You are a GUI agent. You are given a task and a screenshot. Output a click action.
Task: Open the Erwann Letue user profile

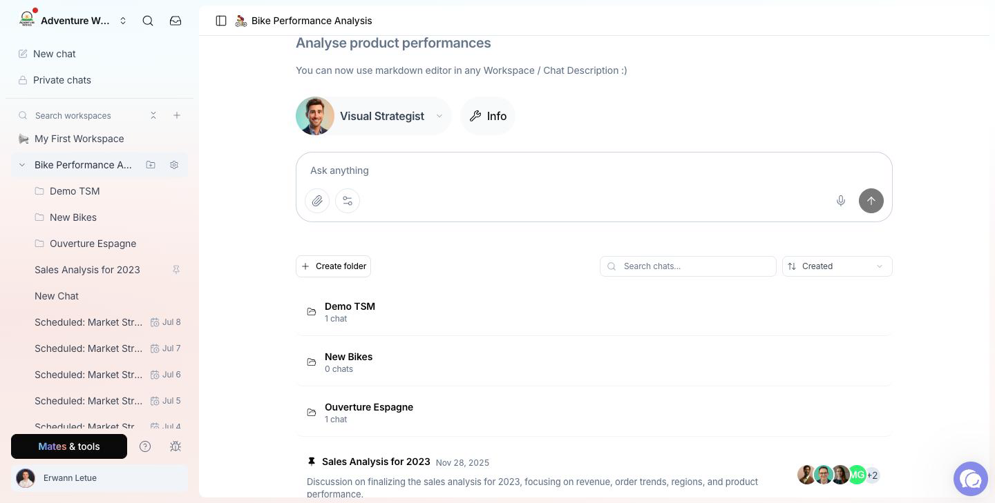[x=99, y=478]
